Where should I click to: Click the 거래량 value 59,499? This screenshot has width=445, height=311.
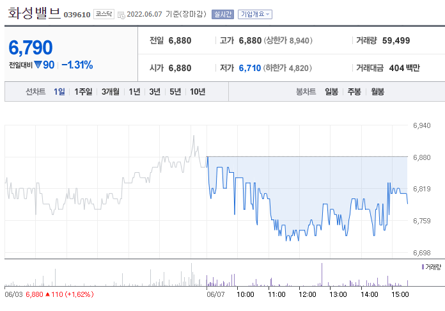click(x=396, y=40)
